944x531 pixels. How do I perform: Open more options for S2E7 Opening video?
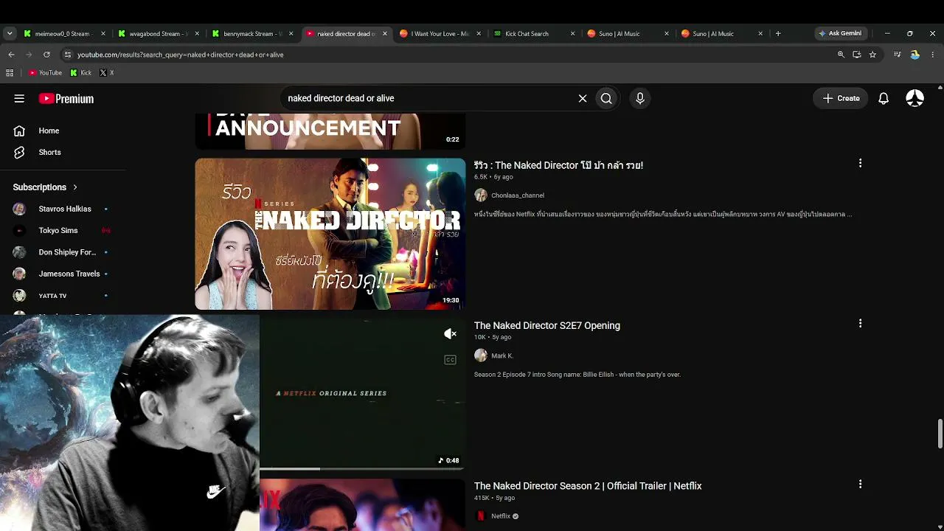coord(860,323)
